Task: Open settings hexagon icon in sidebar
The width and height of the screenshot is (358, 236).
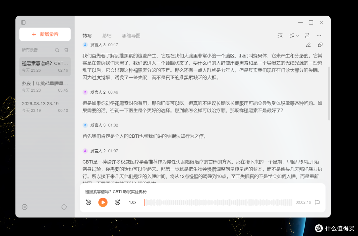Action: coord(25,207)
